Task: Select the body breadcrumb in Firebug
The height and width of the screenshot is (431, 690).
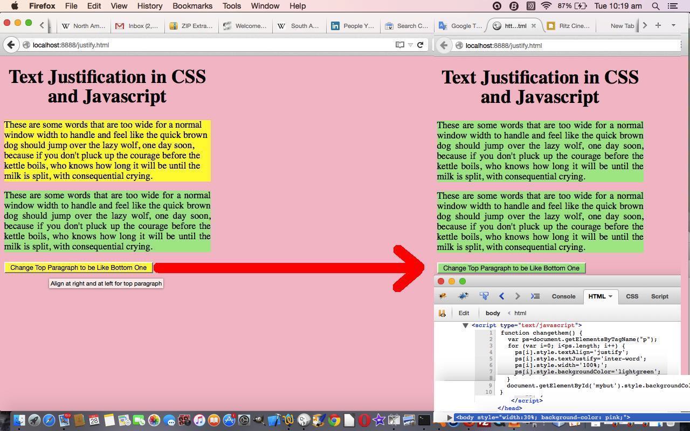Action: click(493, 313)
